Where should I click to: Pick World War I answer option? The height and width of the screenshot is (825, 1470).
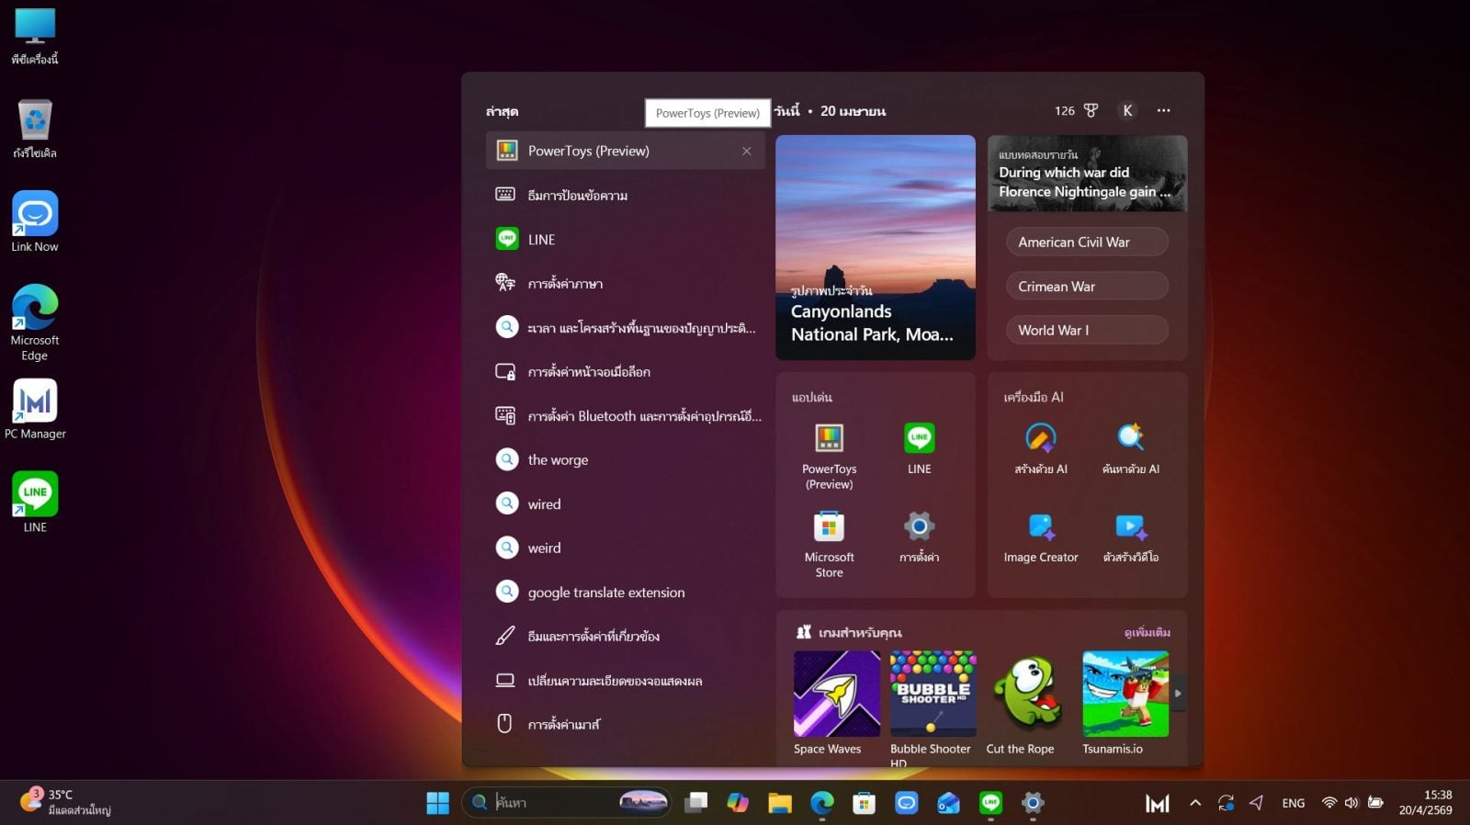coord(1087,331)
